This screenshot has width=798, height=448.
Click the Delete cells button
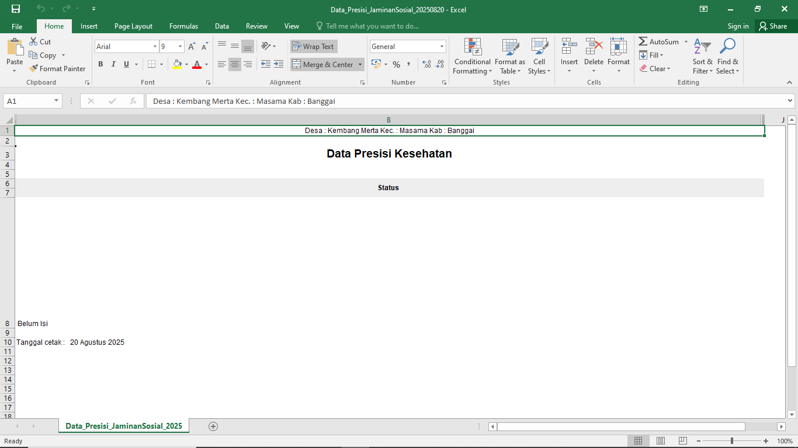[594, 57]
